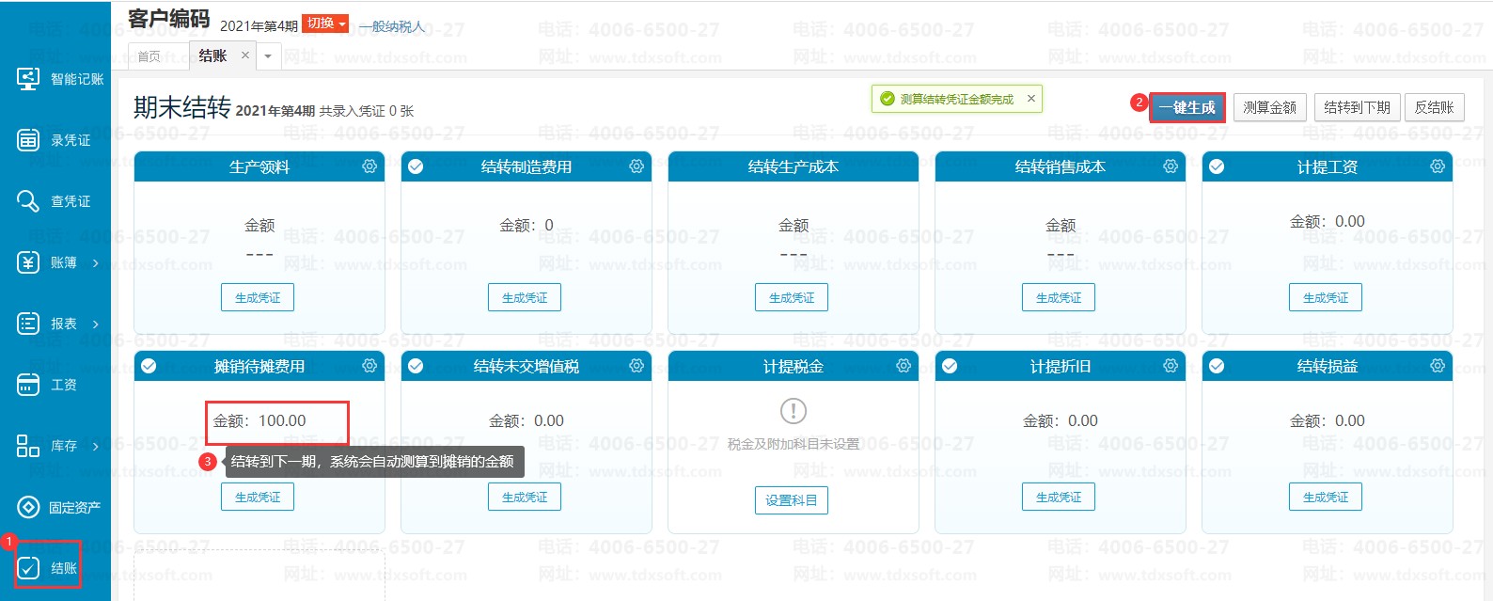Open the 固定资产 sidebar icon
1493x601 pixels.
click(28, 507)
